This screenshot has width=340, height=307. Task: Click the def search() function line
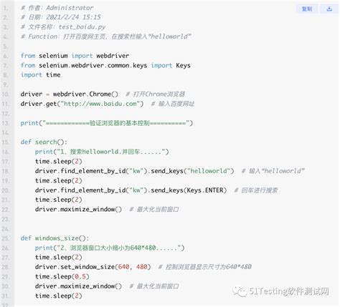[x=44, y=142]
